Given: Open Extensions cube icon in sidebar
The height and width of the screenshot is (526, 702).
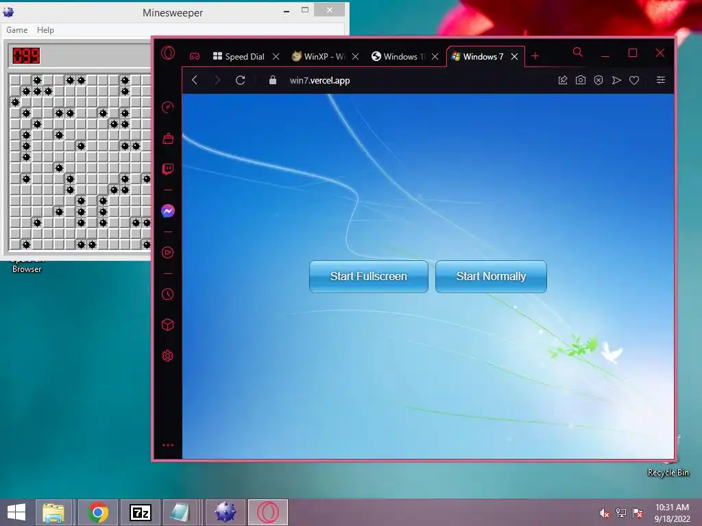Looking at the screenshot, I should (x=167, y=325).
